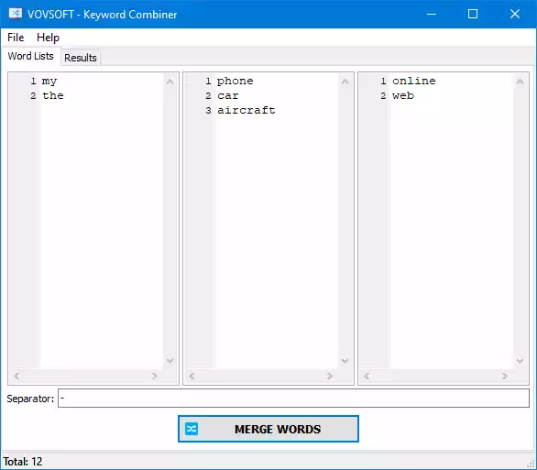This screenshot has height=470, width=537.
Task: Click the Keyword Combiner app icon in title bar
Action: 15,14
